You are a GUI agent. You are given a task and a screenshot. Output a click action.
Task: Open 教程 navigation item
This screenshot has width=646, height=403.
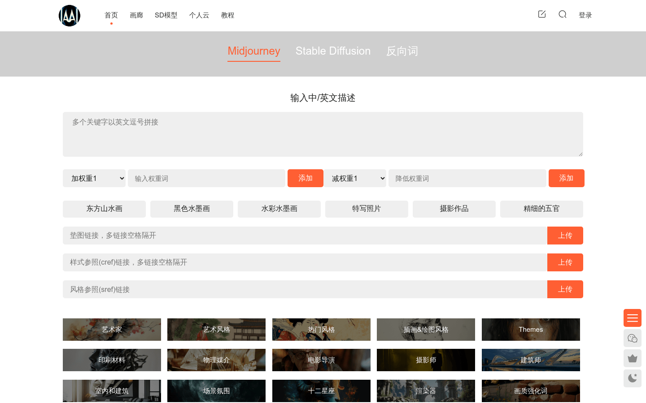point(227,15)
